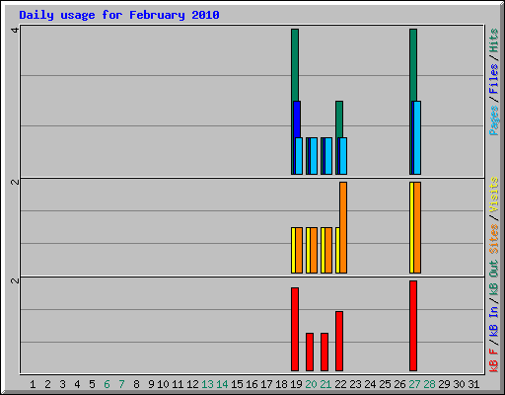This screenshot has width=505, height=395.
Task: Select the cyan Pages bar for day 19
Action: point(299,156)
